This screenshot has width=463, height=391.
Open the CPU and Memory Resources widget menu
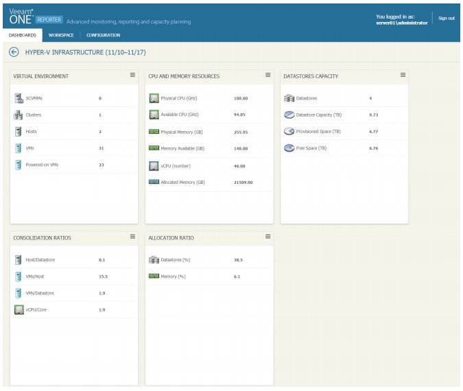268,75
